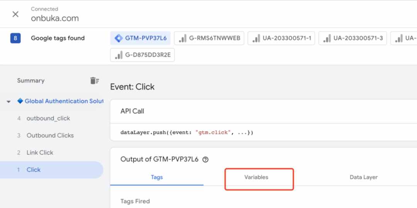Select the Outbound Clicks event
The height and width of the screenshot is (208, 417).
(50, 136)
